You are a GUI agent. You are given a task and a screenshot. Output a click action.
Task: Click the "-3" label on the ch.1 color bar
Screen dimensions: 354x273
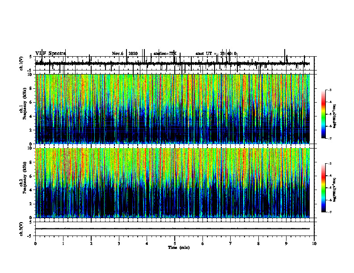coord(329,90)
